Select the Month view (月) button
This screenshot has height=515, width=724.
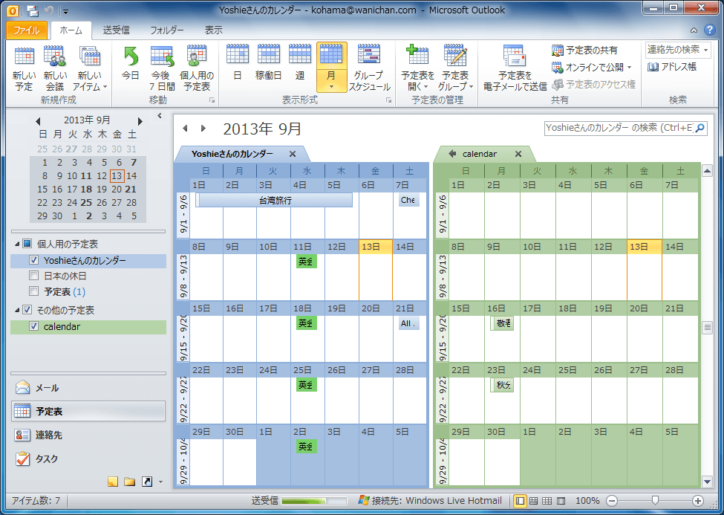coord(331,68)
